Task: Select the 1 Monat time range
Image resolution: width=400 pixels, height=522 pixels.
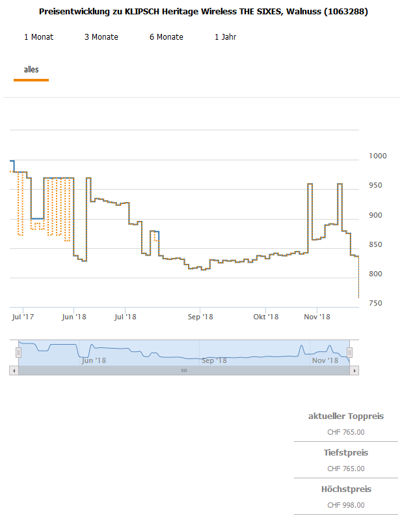Action: [x=38, y=37]
